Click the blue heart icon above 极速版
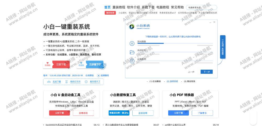 tap(81, 63)
